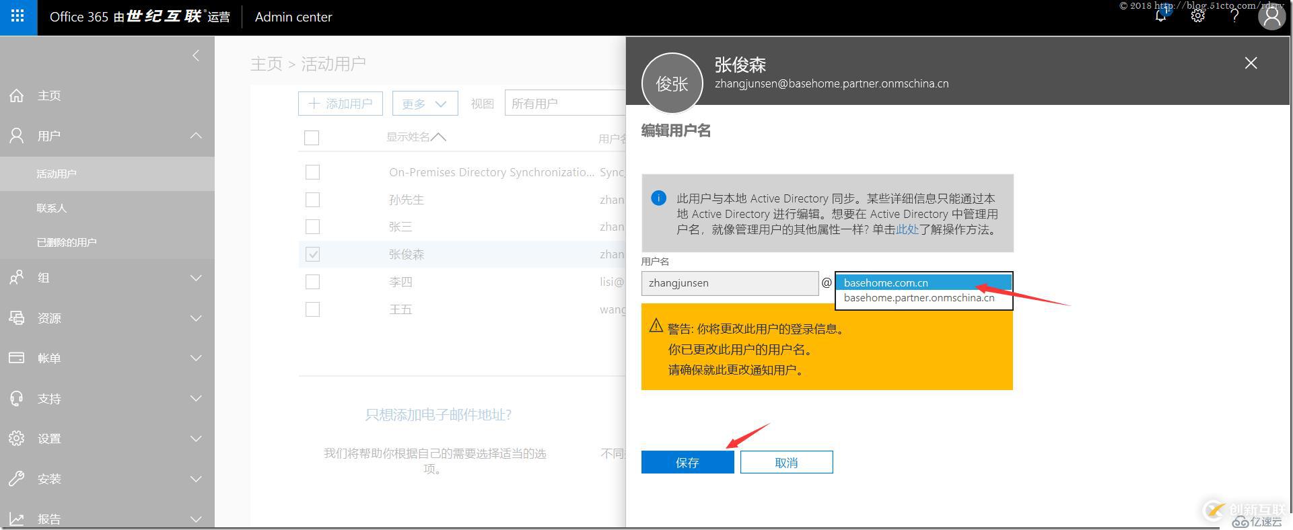Select basehome.com.cn domain option

pyautogui.click(x=923, y=282)
